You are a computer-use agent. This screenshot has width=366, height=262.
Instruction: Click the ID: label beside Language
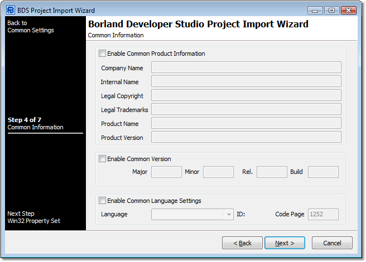tap(241, 214)
